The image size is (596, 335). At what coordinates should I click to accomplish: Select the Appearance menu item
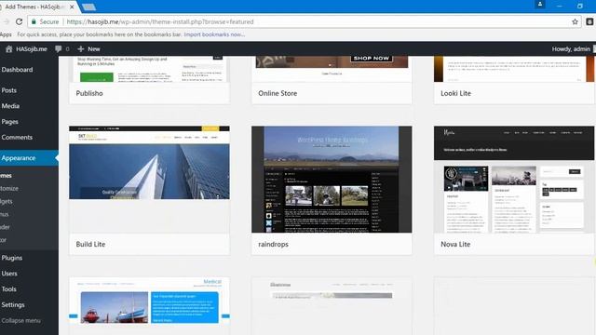pyautogui.click(x=29, y=158)
